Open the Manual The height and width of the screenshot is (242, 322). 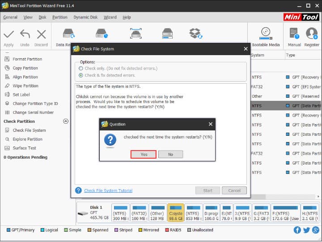tap(294, 37)
